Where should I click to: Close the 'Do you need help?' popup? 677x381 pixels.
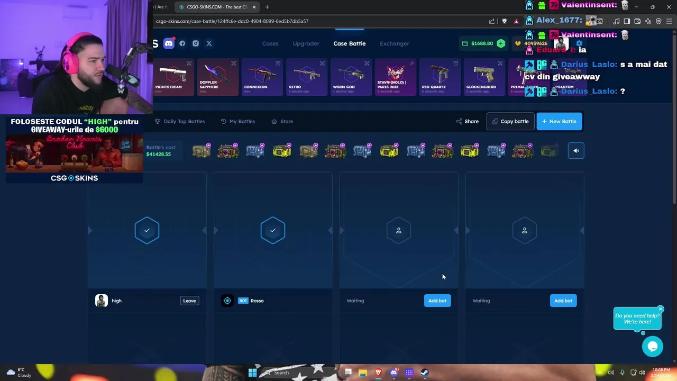(x=661, y=309)
